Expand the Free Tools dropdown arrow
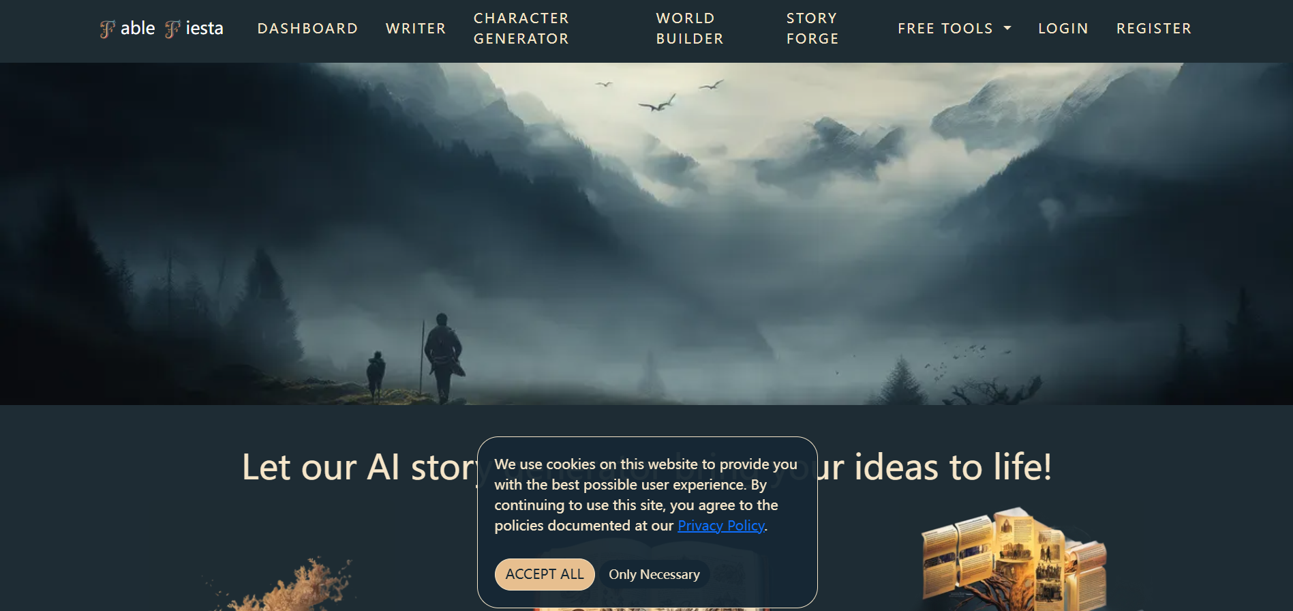 [1007, 29]
